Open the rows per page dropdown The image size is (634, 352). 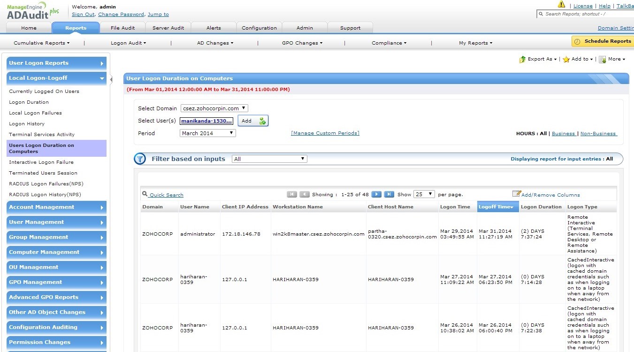tap(424, 194)
